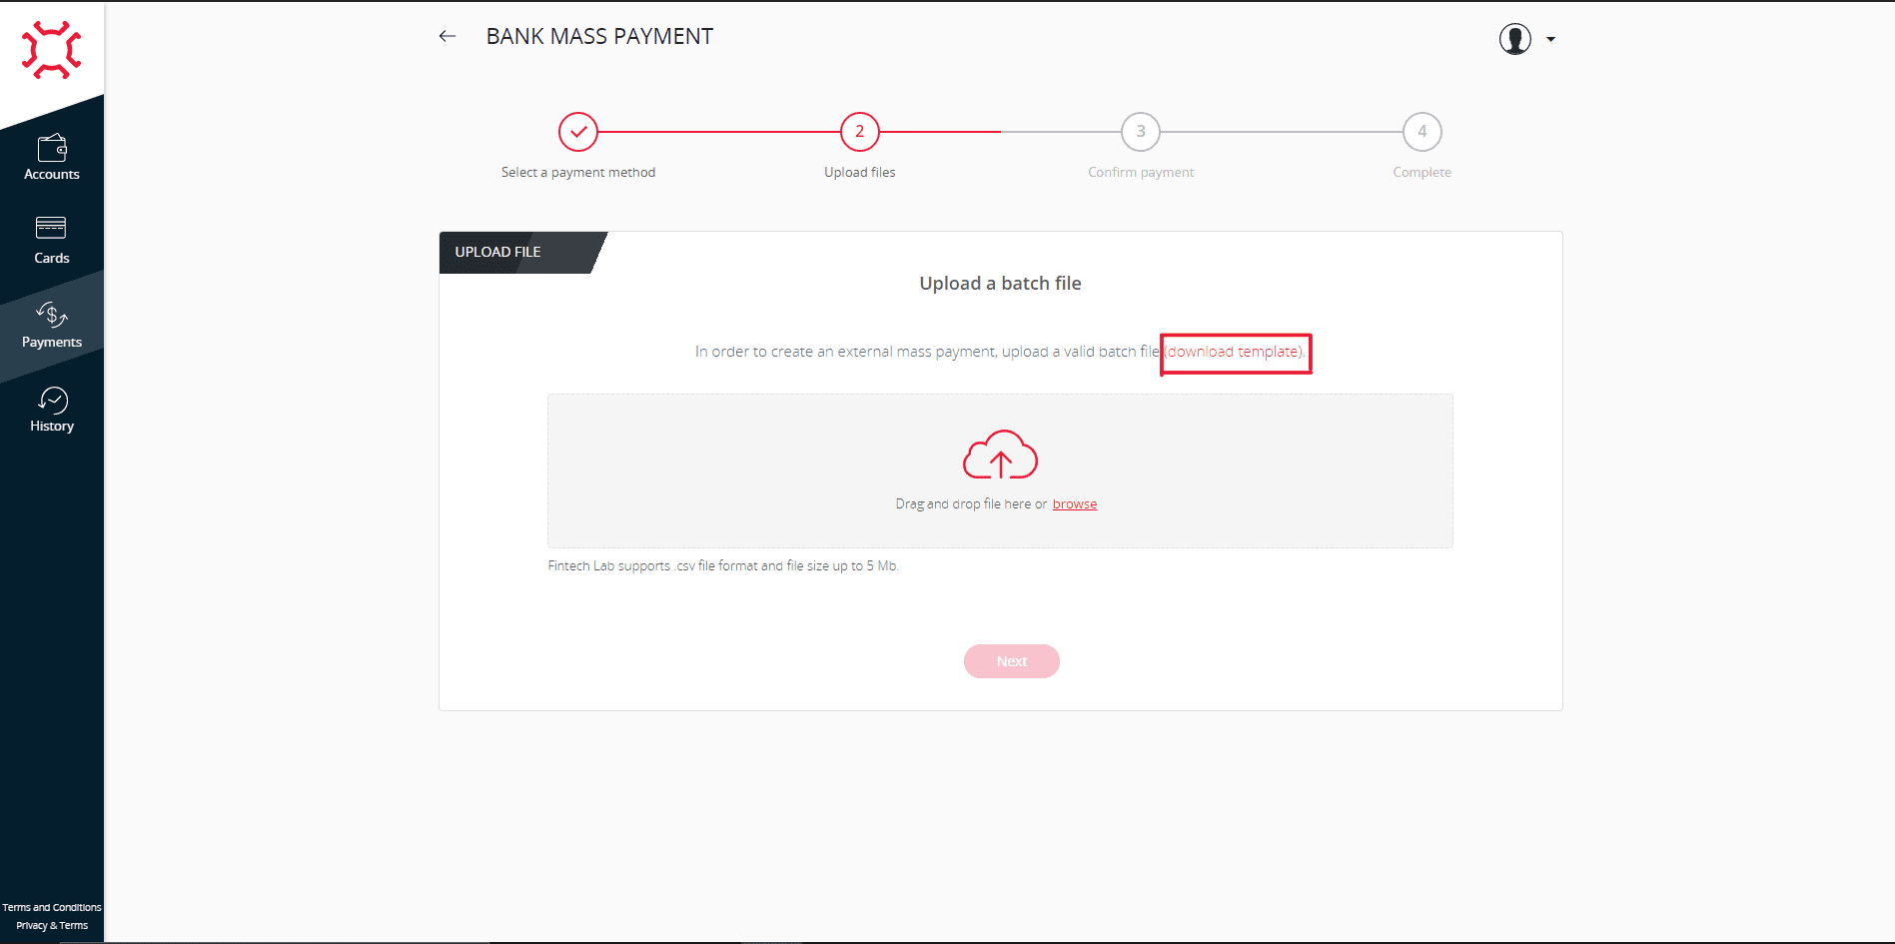The image size is (1895, 944).
Task: Open History via the clock icon
Action: click(52, 401)
